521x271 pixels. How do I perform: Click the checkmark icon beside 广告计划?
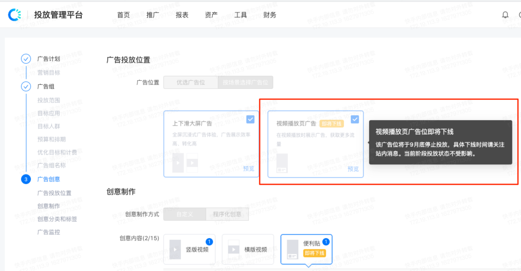click(x=26, y=58)
